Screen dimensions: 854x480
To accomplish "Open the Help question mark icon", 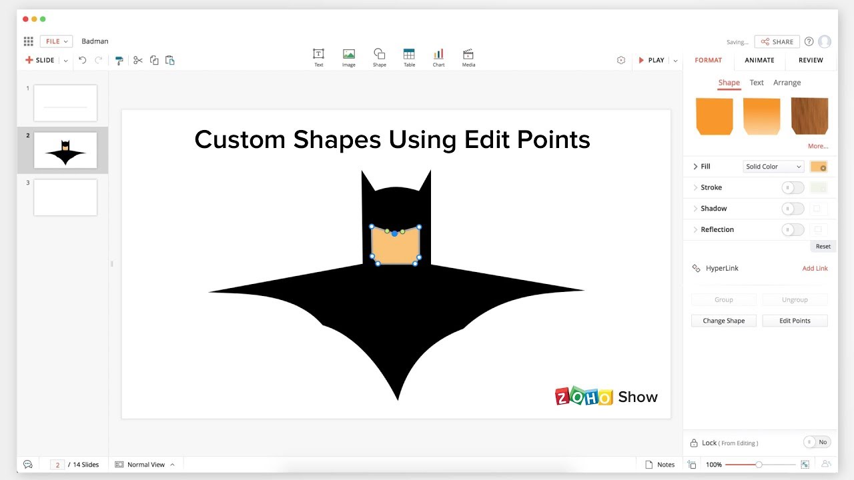I will tap(809, 41).
